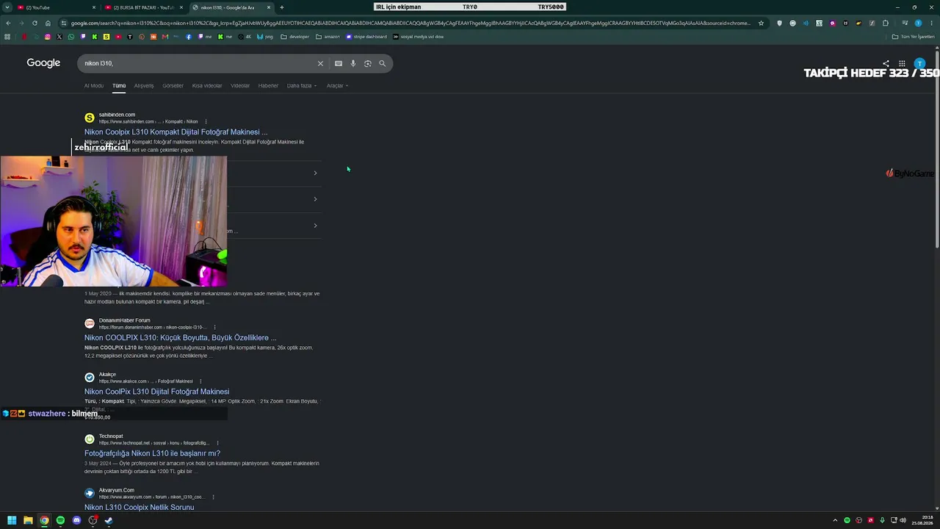Open the Gmail bookmark icon
Viewport: 940px width, 529px height.
[x=165, y=37]
